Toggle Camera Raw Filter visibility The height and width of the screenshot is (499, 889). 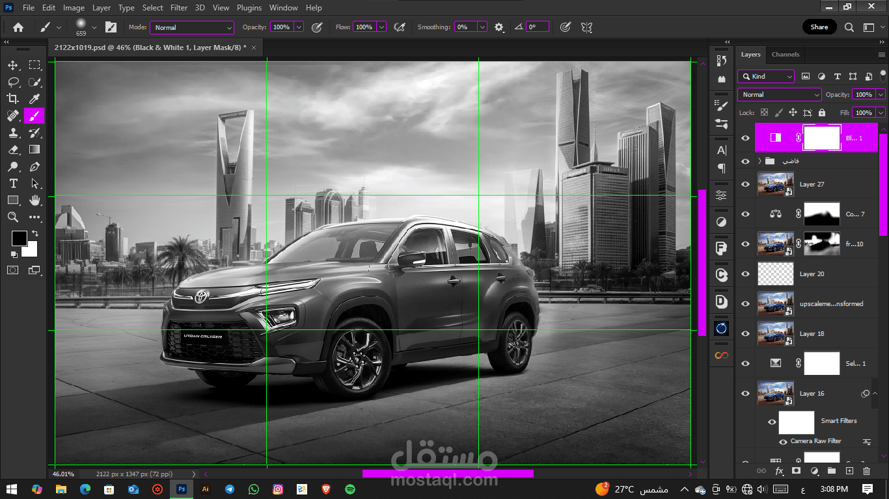click(x=784, y=442)
